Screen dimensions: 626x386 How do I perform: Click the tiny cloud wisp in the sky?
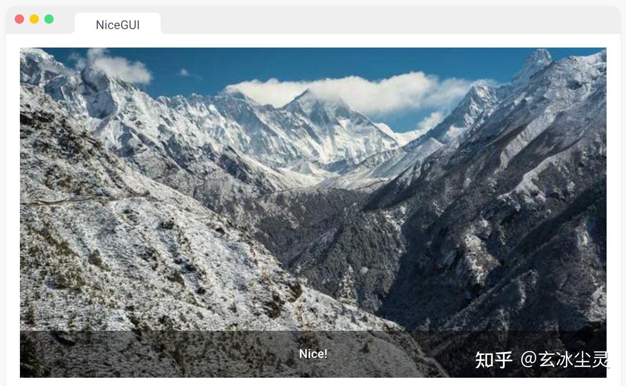184,73
